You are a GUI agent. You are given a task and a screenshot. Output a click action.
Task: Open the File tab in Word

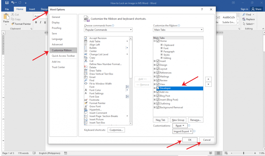click(7, 9)
